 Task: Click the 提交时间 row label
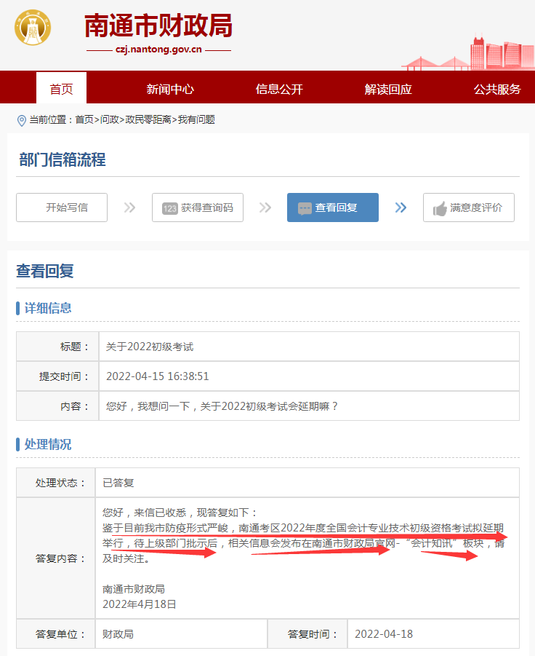coord(64,376)
